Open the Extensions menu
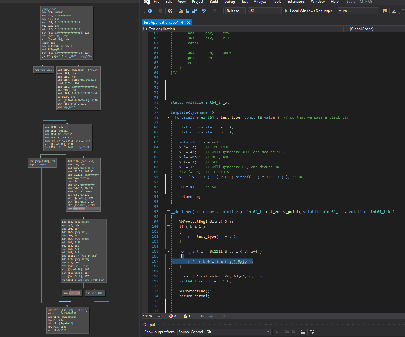Viewport: 405px width, 337px height. point(296,2)
